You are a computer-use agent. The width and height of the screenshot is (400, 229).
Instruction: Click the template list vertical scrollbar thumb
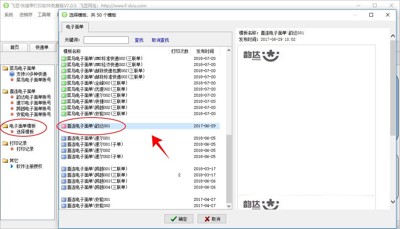coord(229,168)
